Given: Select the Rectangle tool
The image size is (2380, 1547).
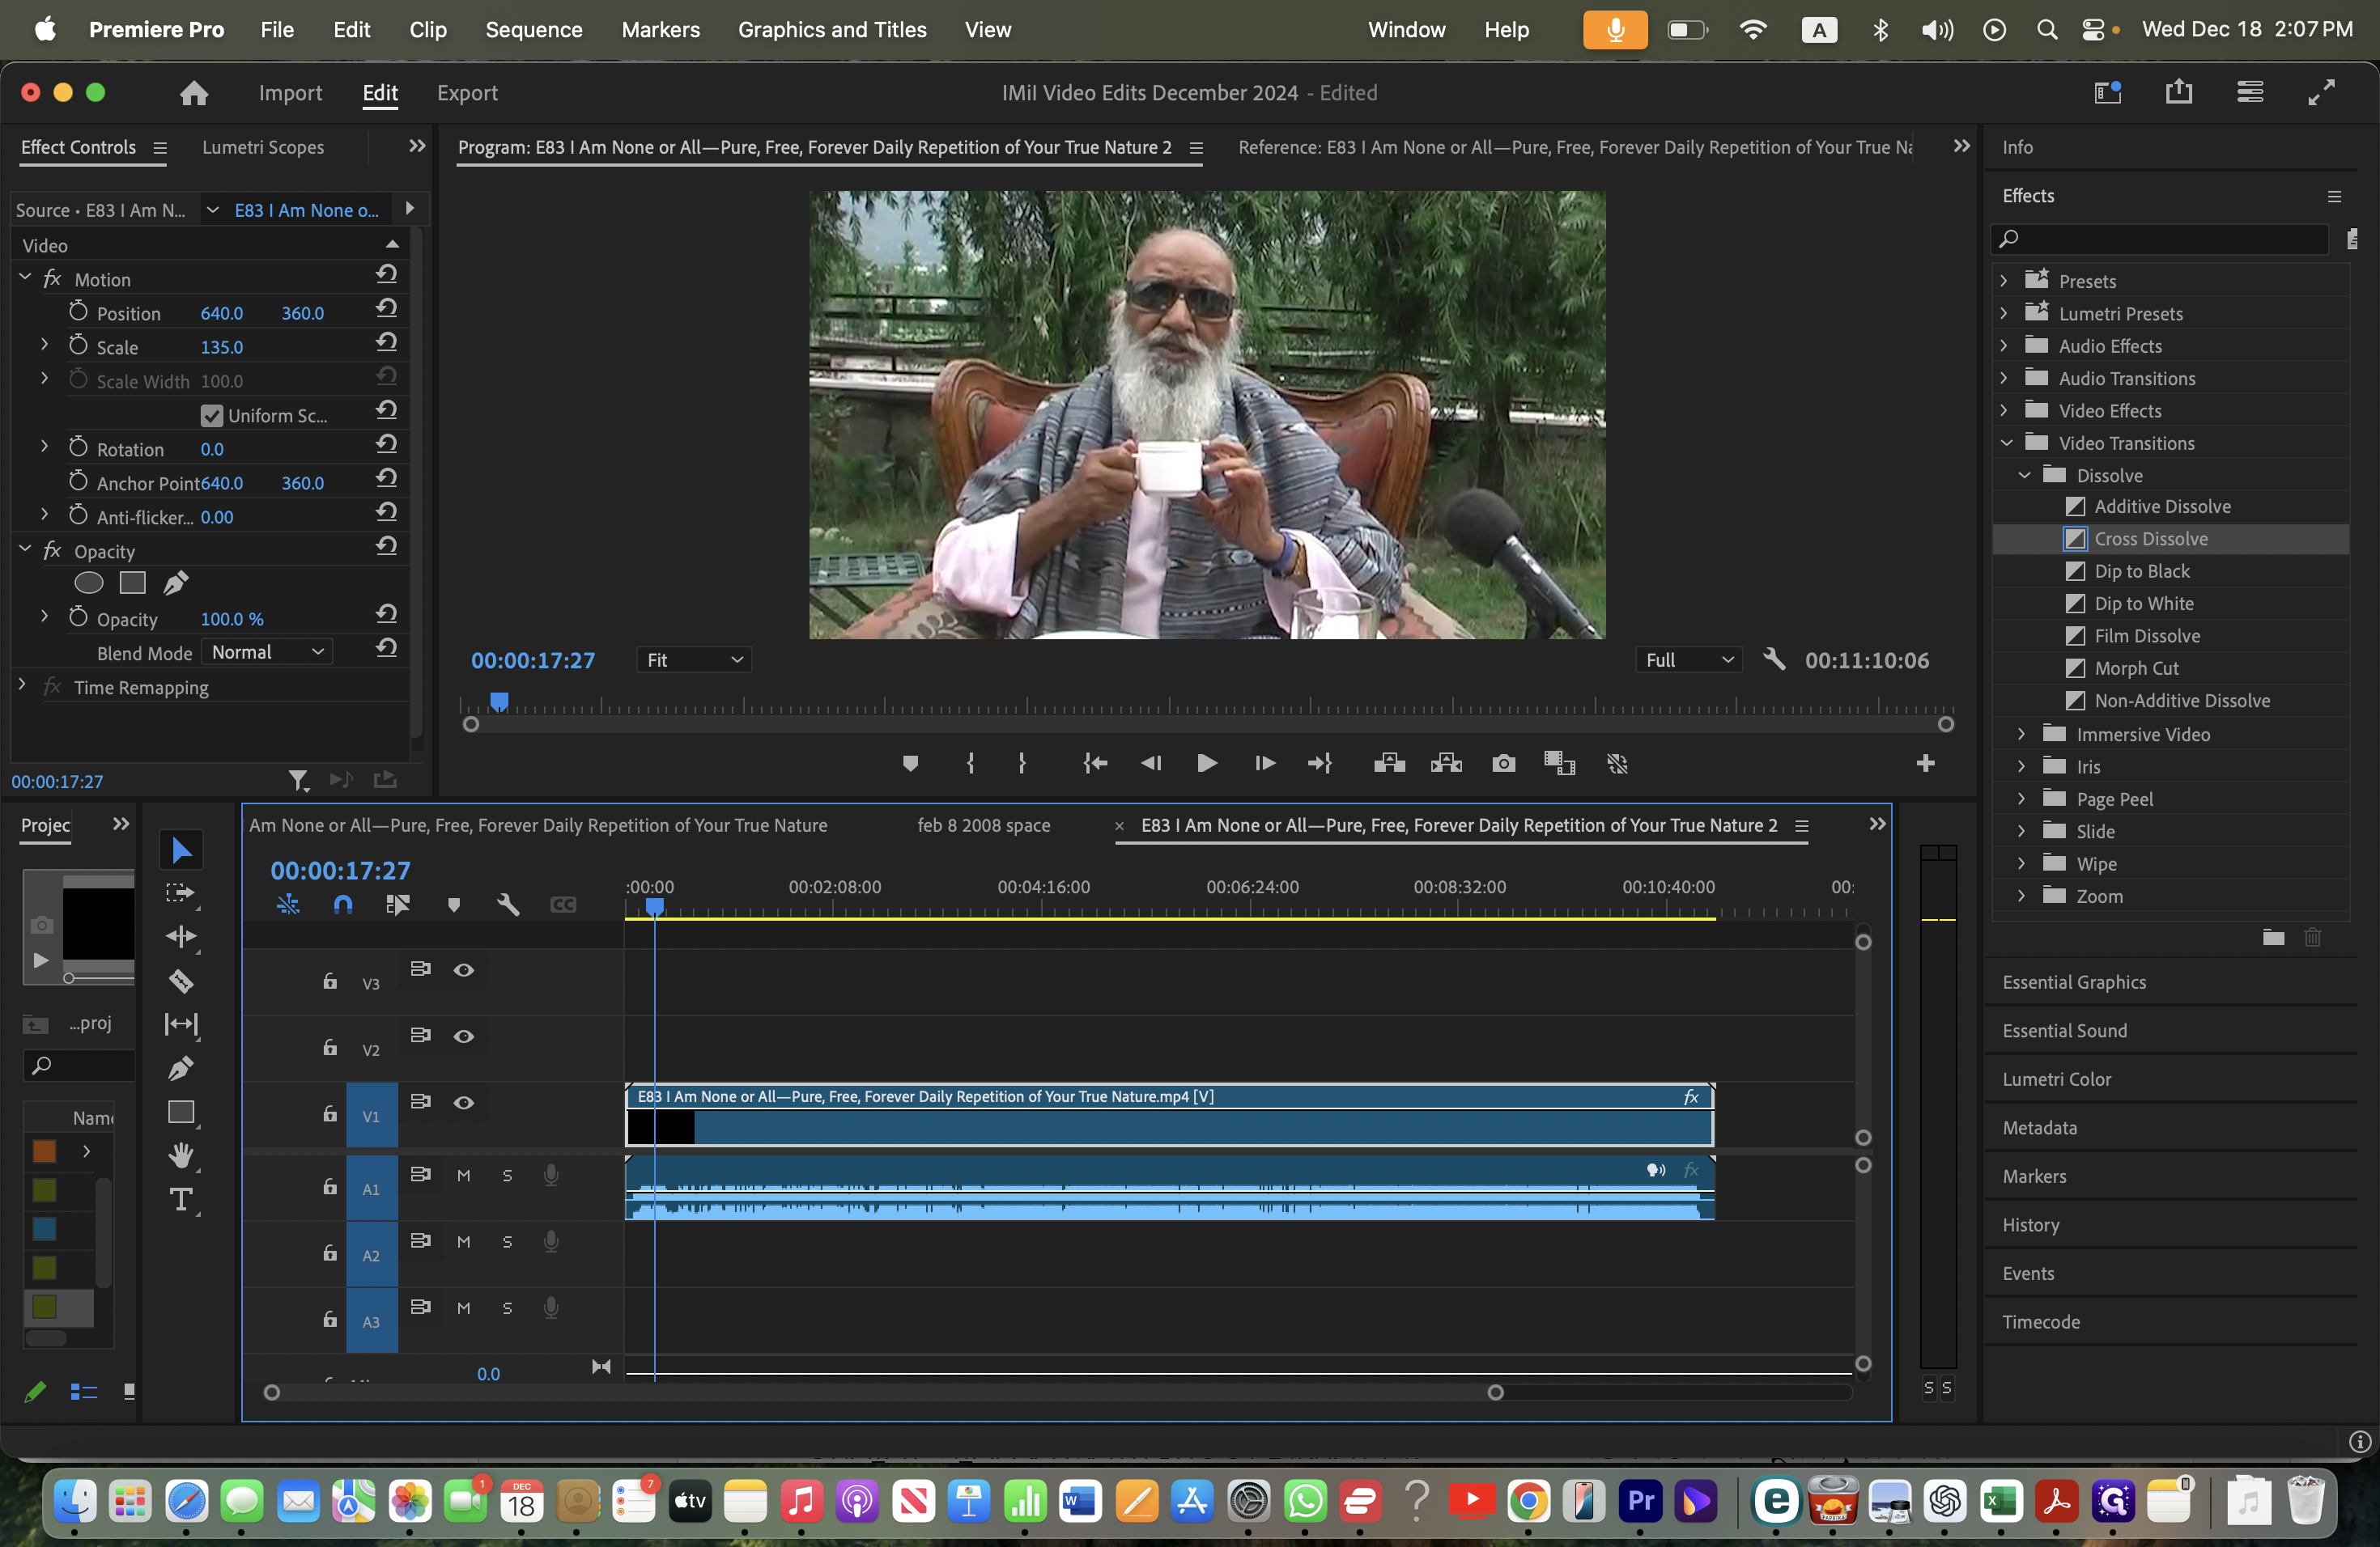Looking at the screenshot, I should click(x=181, y=1113).
